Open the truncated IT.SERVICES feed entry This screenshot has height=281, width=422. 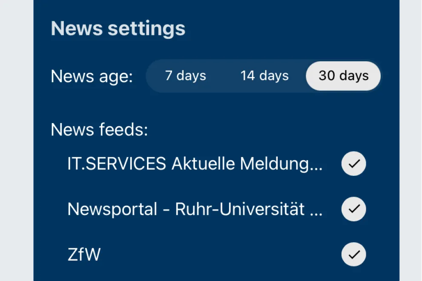(x=196, y=163)
